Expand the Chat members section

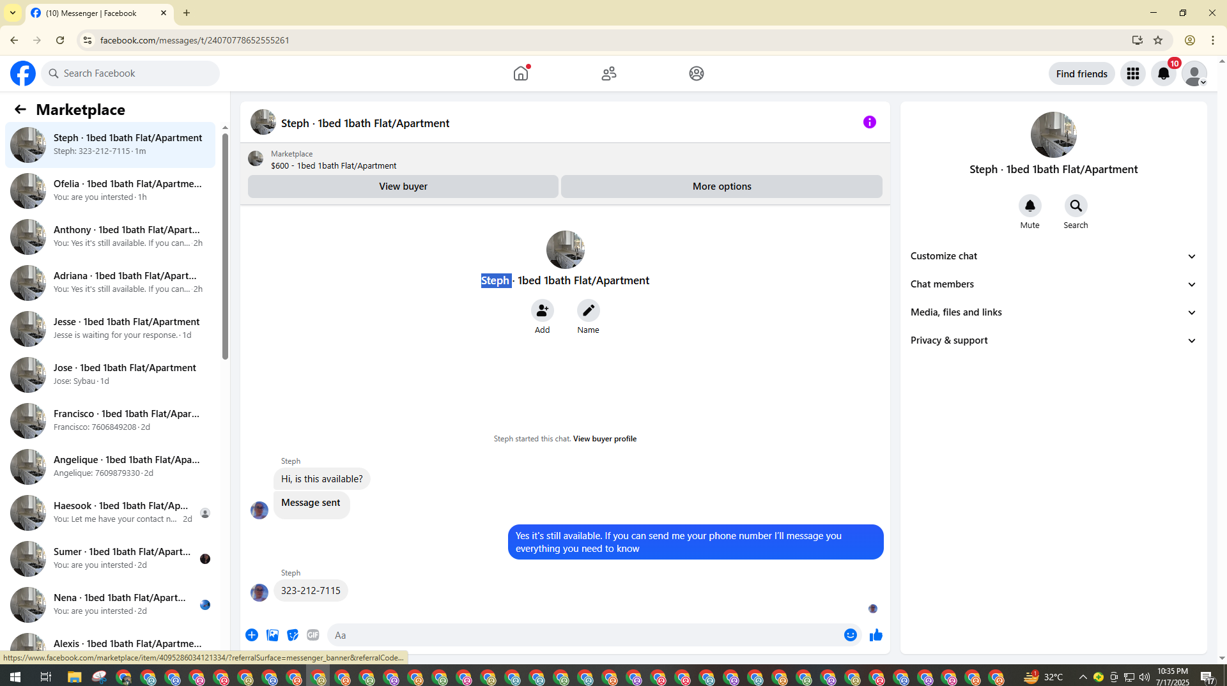(x=1053, y=284)
